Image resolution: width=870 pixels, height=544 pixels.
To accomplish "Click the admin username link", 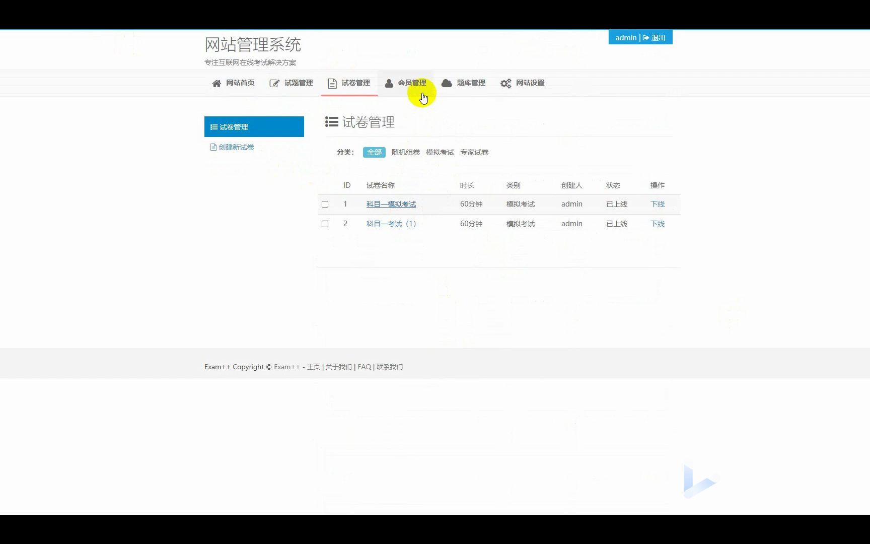I will (626, 38).
